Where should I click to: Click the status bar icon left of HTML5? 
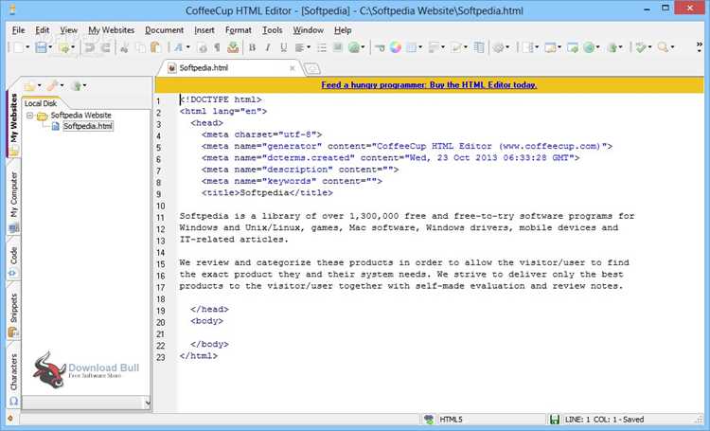coord(428,420)
